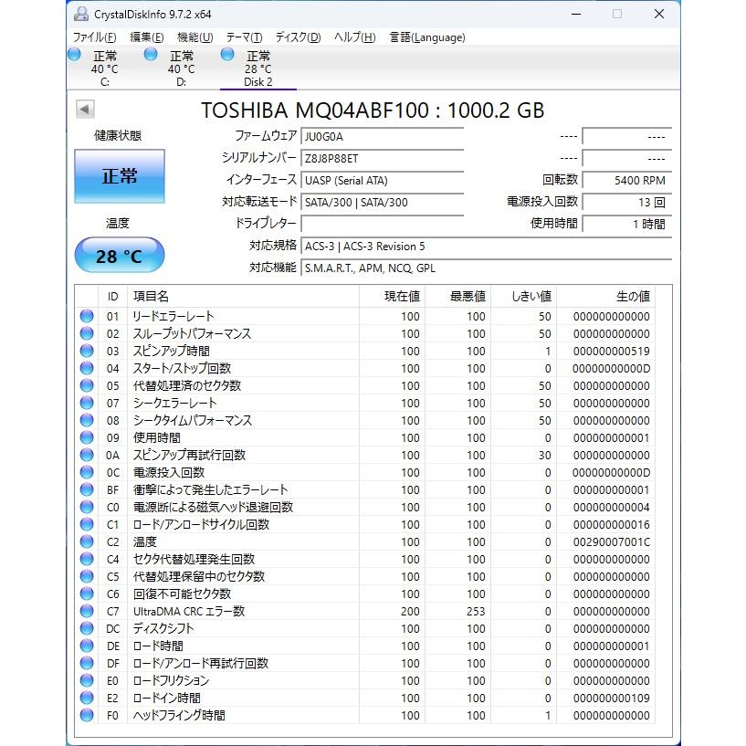Image resolution: width=746 pixels, height=746 pixels.
Task: Click the 使用時間 value 1 時間
Action: pyautogui.click(x=627, y=224)
